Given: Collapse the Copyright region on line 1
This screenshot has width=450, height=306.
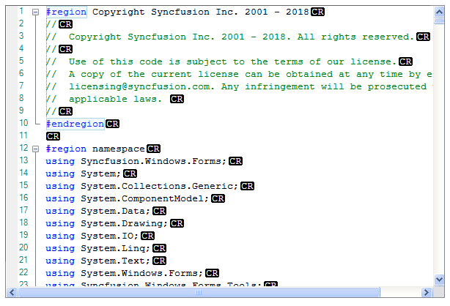Looking at the screenshot, I should [x=36, y=12].
